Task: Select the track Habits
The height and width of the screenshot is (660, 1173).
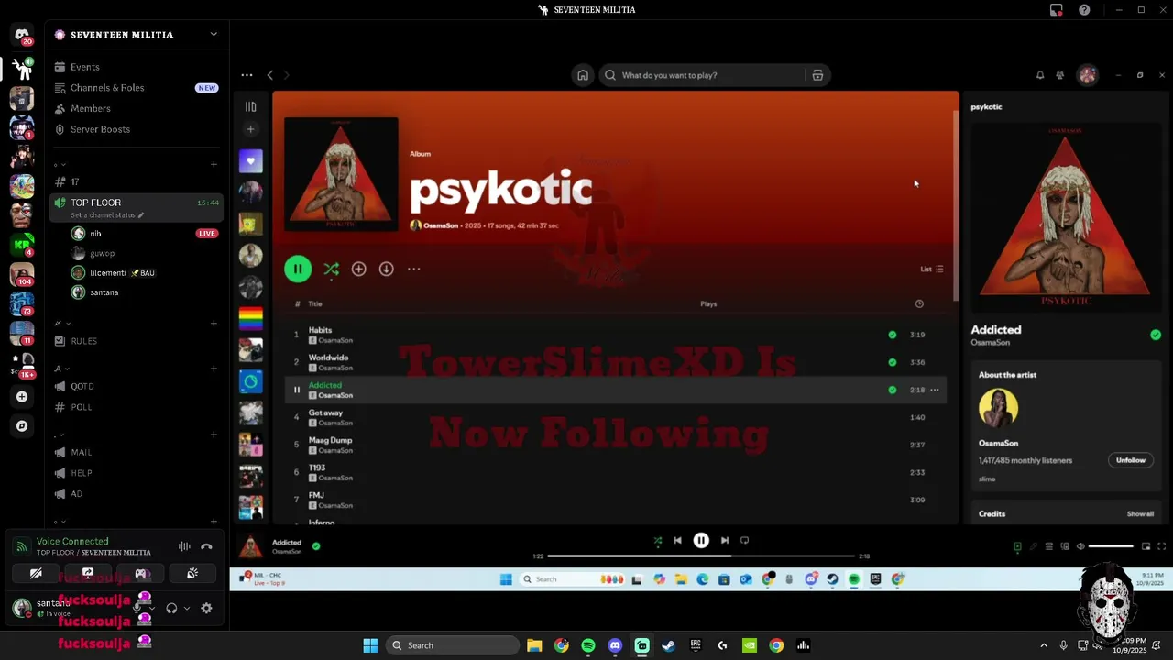Action: (320, 330)
